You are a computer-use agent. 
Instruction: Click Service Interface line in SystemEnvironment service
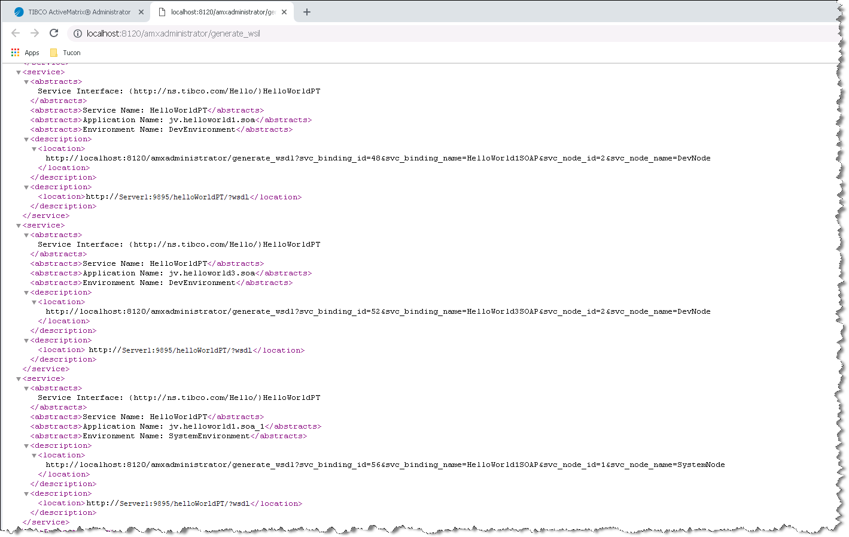(x=179, y=398)
